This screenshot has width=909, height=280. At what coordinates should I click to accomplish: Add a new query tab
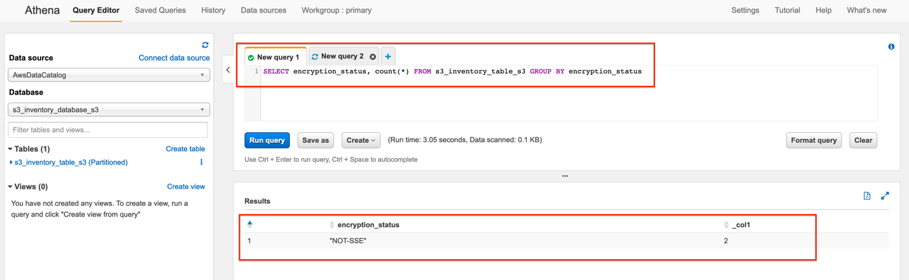coord(388,57)
